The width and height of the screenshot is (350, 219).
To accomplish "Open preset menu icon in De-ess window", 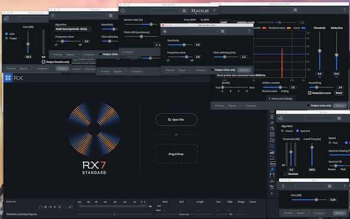I will point(339,118).
